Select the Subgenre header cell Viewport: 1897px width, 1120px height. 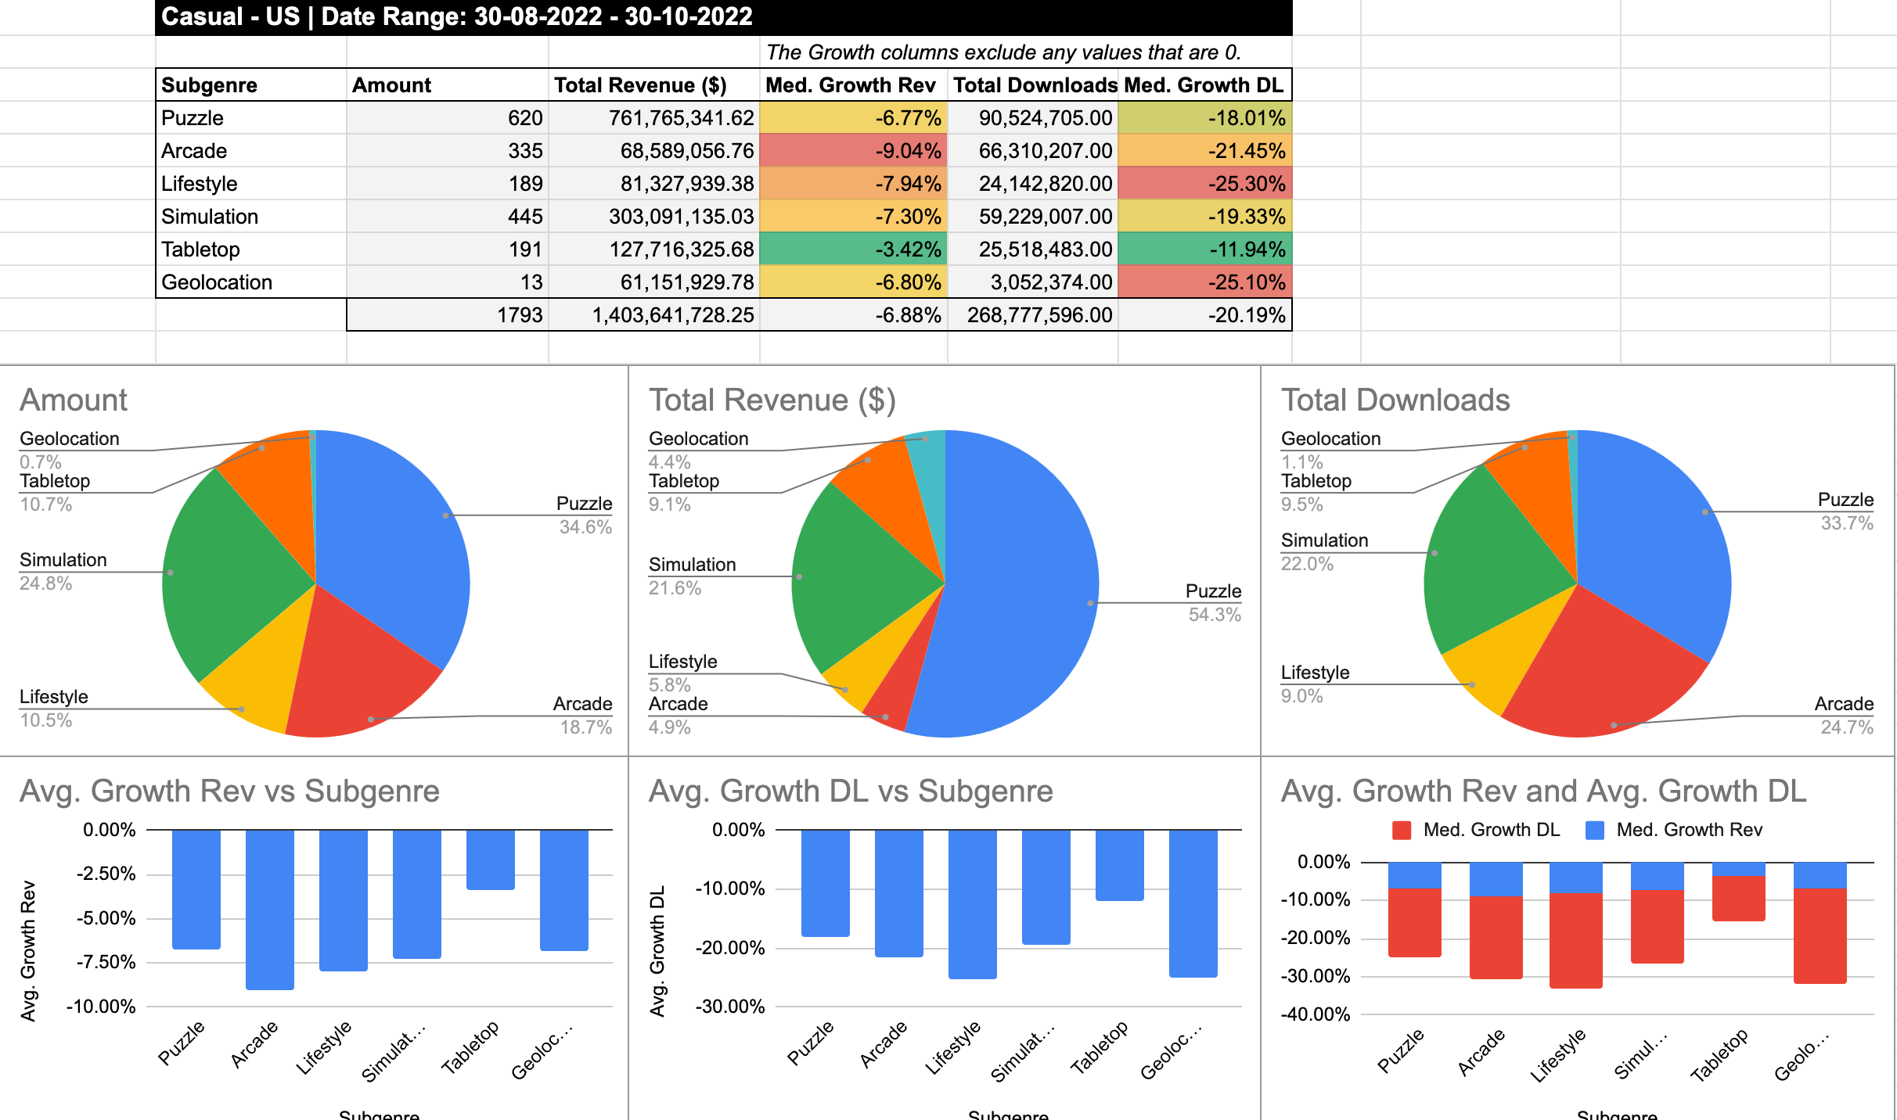tap(251, 85)
